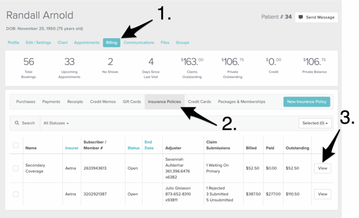The height and width of the screenshot is (218, 359).
Task: Open the Communications tab
Action: (139, 43)
